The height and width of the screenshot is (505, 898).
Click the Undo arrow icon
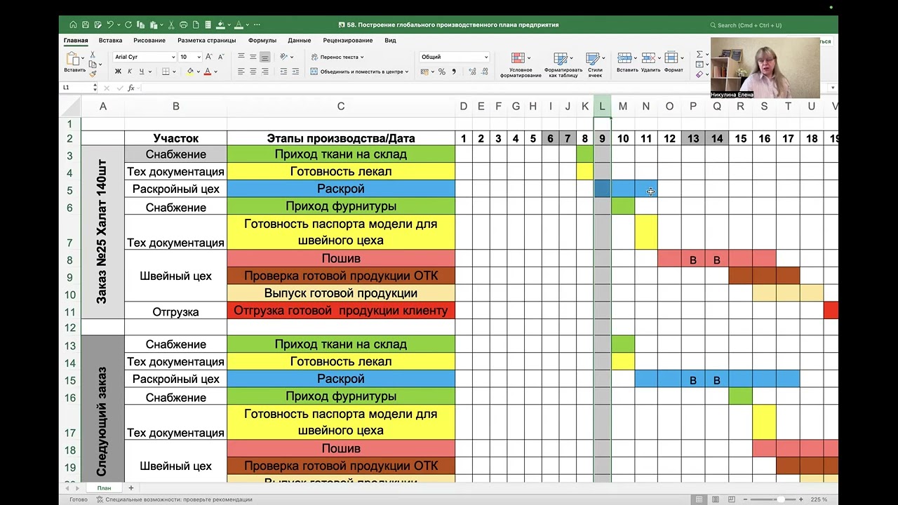(110, 25)
